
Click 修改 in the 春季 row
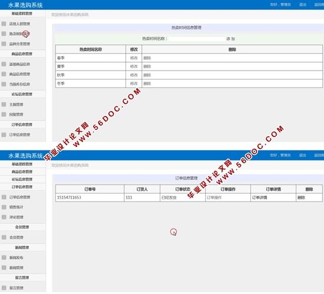point(134,58)
